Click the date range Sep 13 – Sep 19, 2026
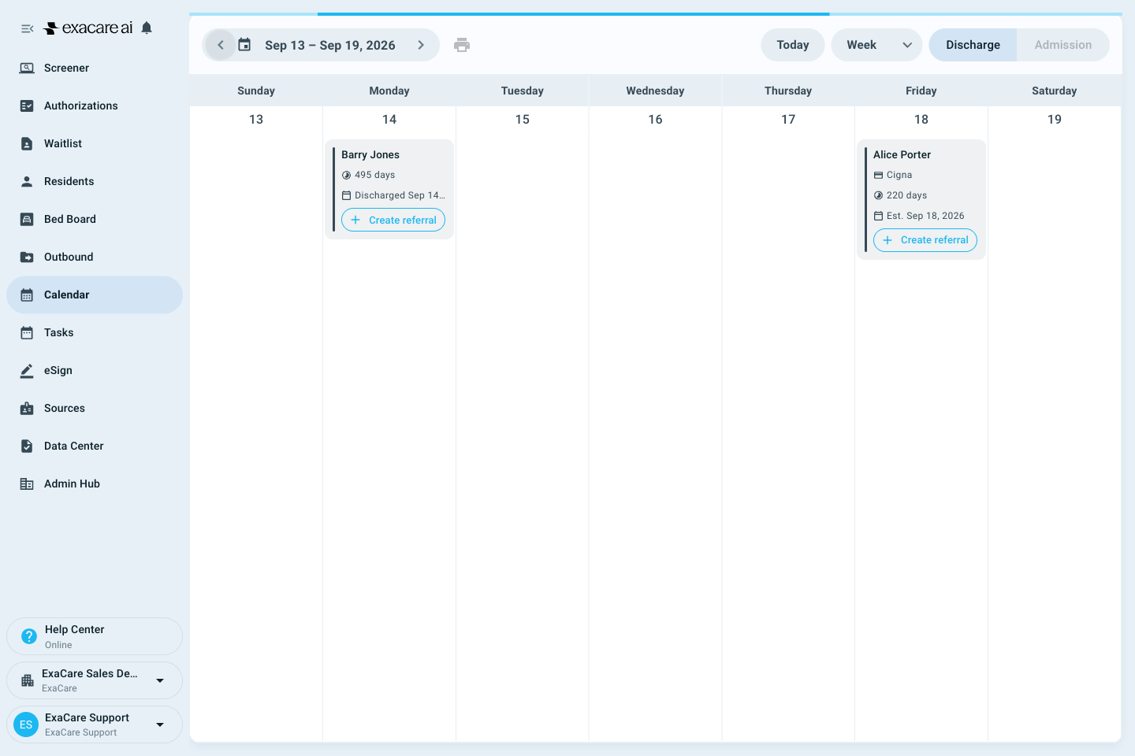The image size is (1135, 756). pyautogui.click(x=330, y=46)
